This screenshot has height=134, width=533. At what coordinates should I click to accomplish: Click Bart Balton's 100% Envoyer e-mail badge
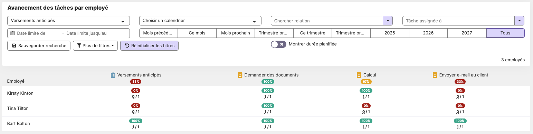tap(460, 121)
